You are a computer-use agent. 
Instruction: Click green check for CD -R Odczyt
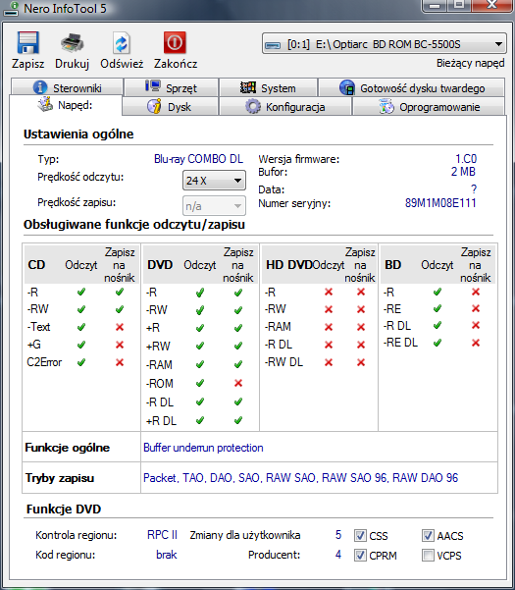[81, 292]
